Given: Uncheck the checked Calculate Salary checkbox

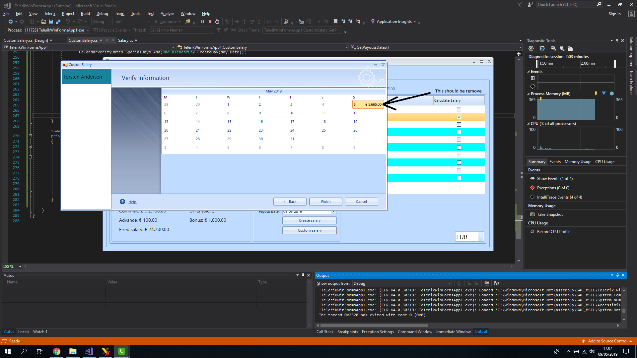Looking at the screenshot, I should pos(459,117).
